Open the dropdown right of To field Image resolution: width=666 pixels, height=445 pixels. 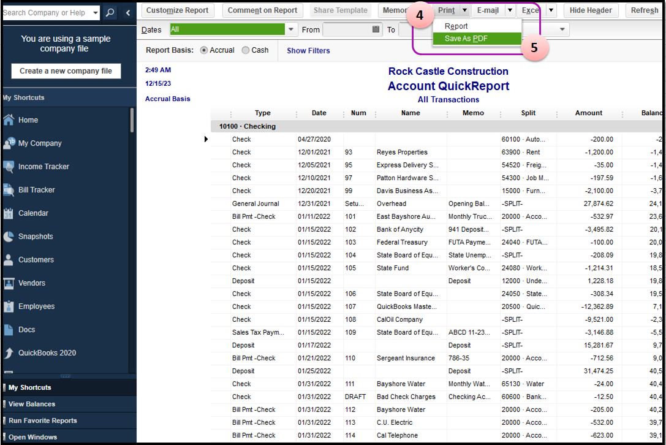pyautogui.click(x=562, y=29)
